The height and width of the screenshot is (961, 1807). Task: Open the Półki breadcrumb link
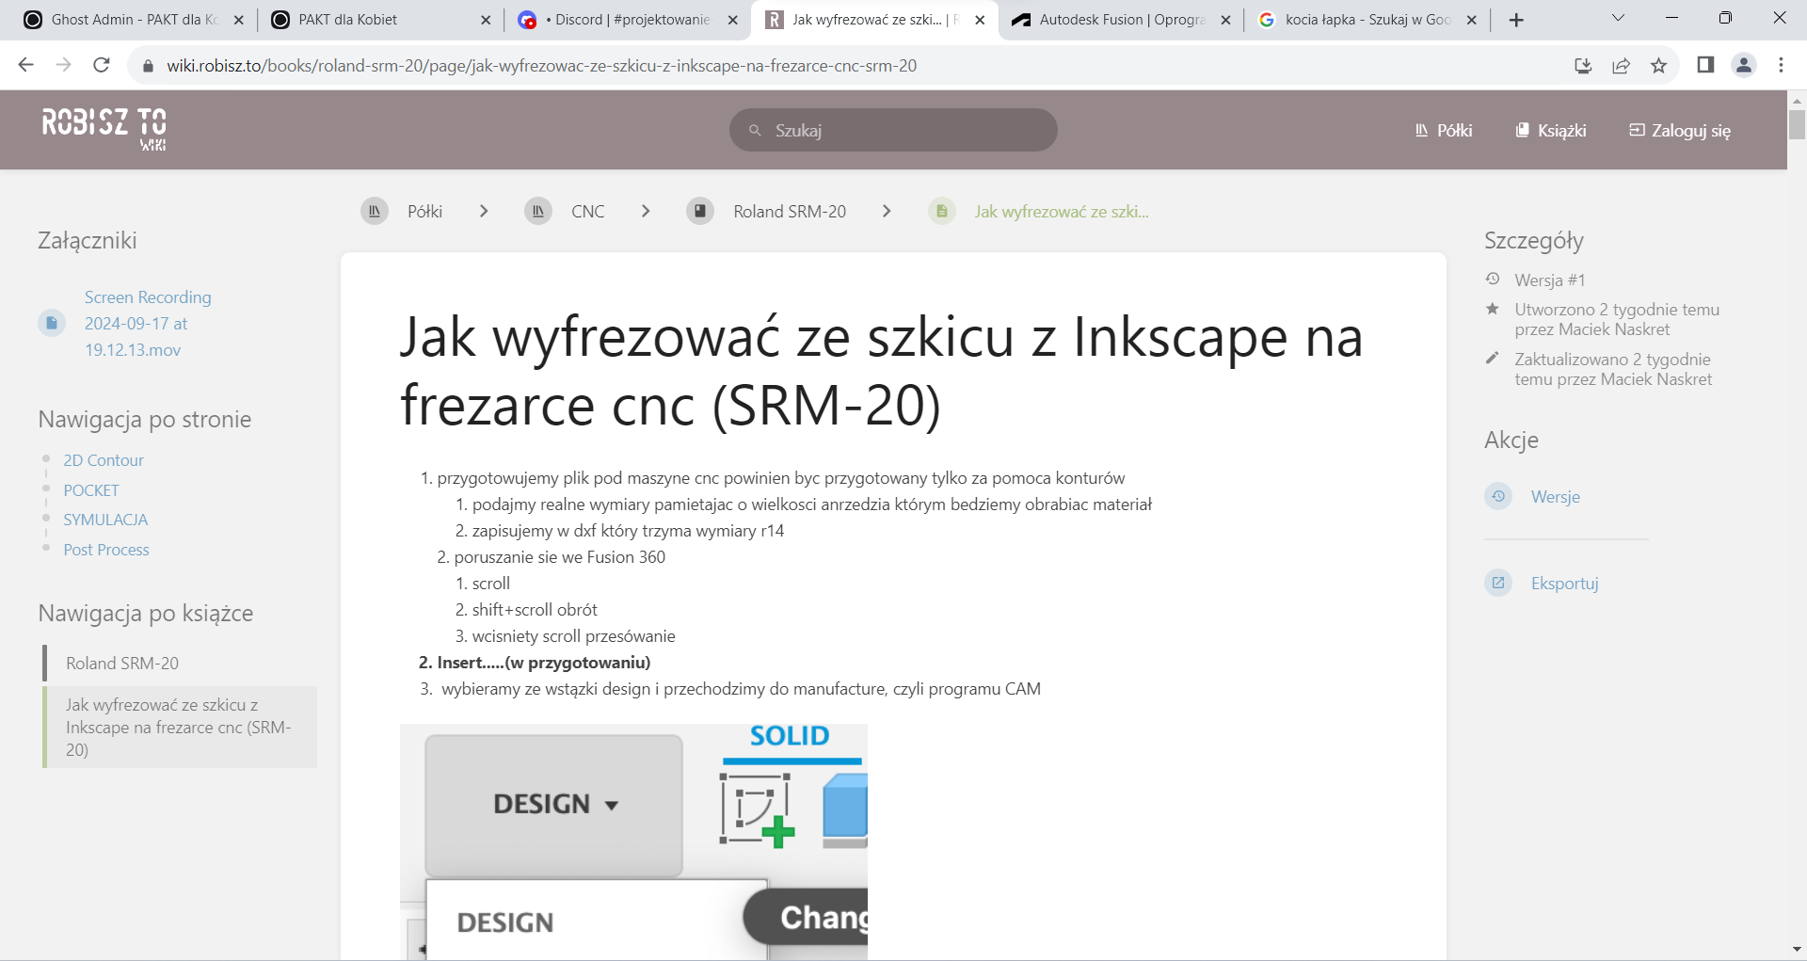point(424,211)
